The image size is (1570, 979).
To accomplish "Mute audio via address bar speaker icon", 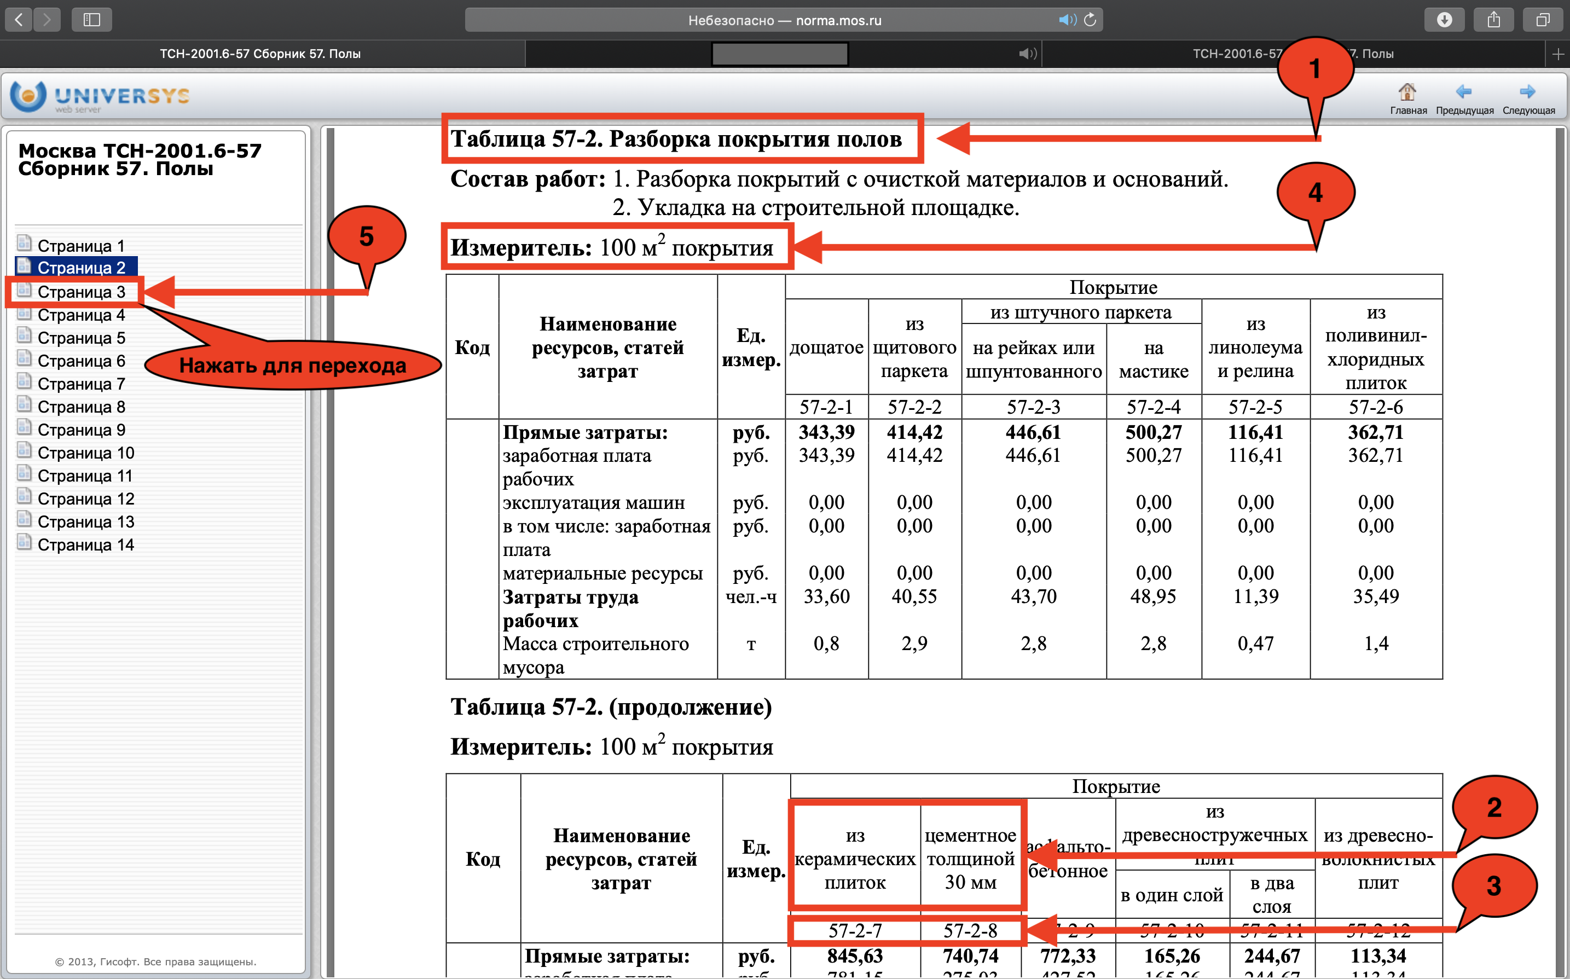I will click(x=1067, y=19).
